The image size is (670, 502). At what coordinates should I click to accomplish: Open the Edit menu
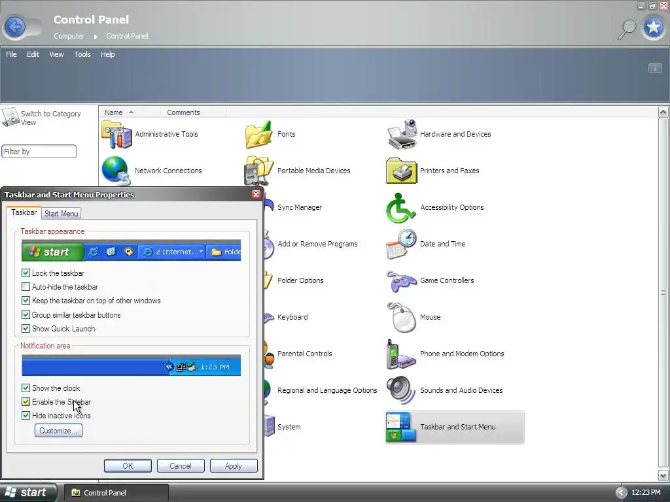33,54
